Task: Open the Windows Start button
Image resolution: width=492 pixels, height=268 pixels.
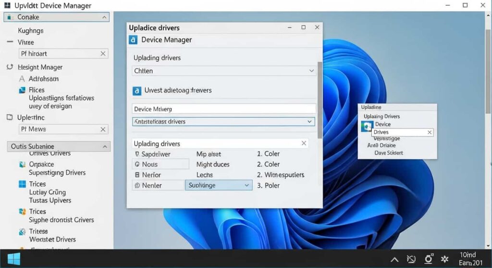Action: pos(14,259)
